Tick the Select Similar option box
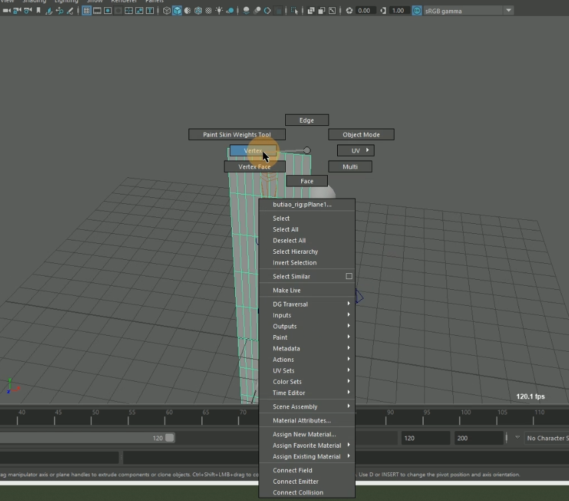This screenshot has height=501, width=569. click(x=348, y=276)
